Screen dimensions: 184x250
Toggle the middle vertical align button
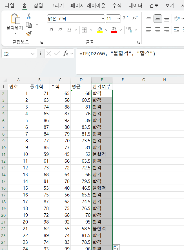pyautogui.click(x=158, y=19)
